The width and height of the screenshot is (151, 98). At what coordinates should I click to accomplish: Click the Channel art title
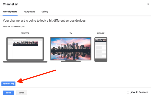(11, 4)
